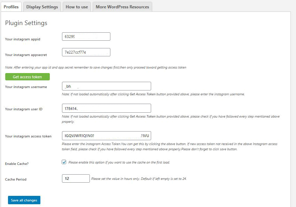Click Save all changes button
Image resolution: width=296 pixels, height=207 pixels.
point(24,200)
